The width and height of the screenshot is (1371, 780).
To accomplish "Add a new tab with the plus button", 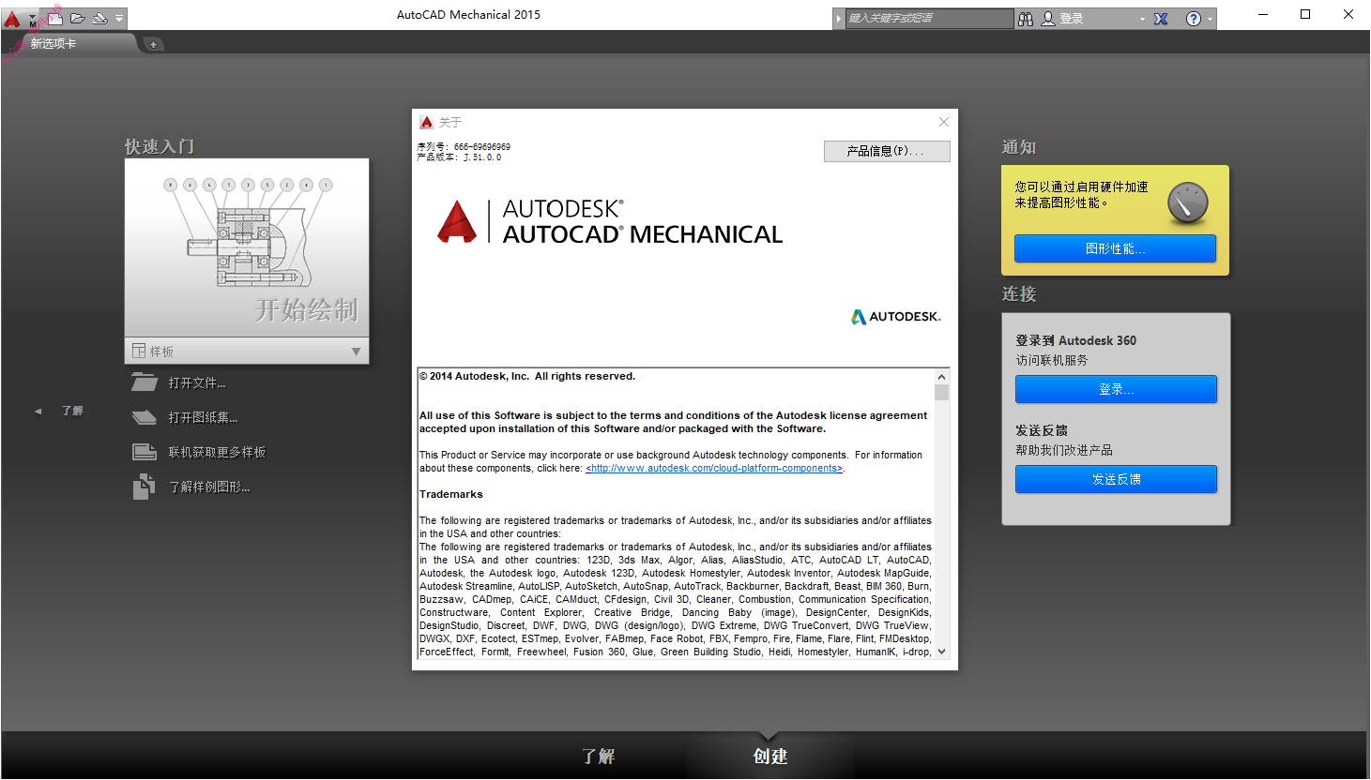I will [x=153, y=44].
